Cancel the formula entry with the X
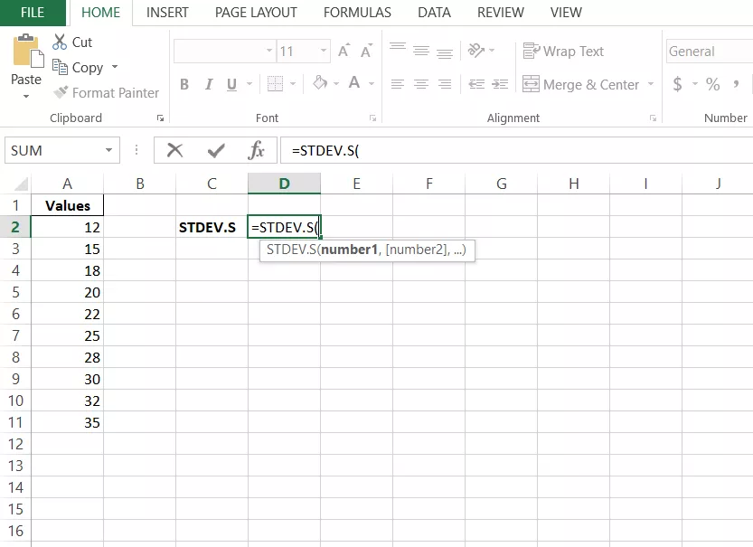Screen dimensions: 753x547 [x=174, y=149]
